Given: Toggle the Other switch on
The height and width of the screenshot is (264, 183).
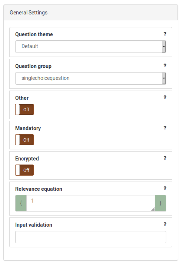Looking at the screenshot, I should pos(24,109).
